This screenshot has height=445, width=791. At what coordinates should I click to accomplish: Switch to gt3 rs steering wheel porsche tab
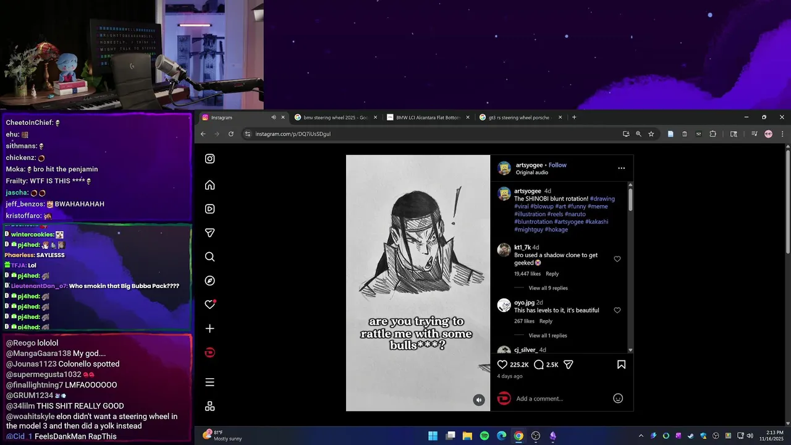click(x=519, y=117)
